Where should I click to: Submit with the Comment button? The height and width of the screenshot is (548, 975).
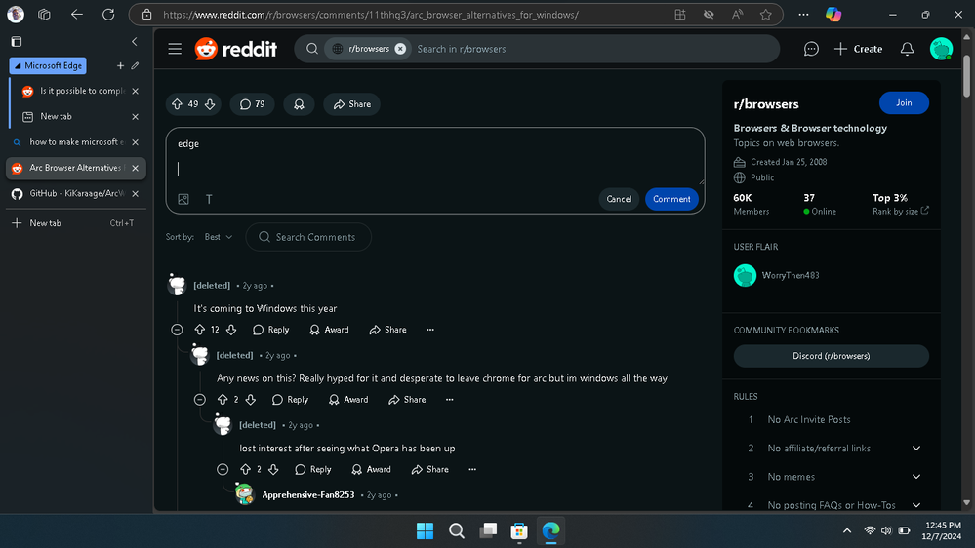pyautogui.click(x=671, y=199)
